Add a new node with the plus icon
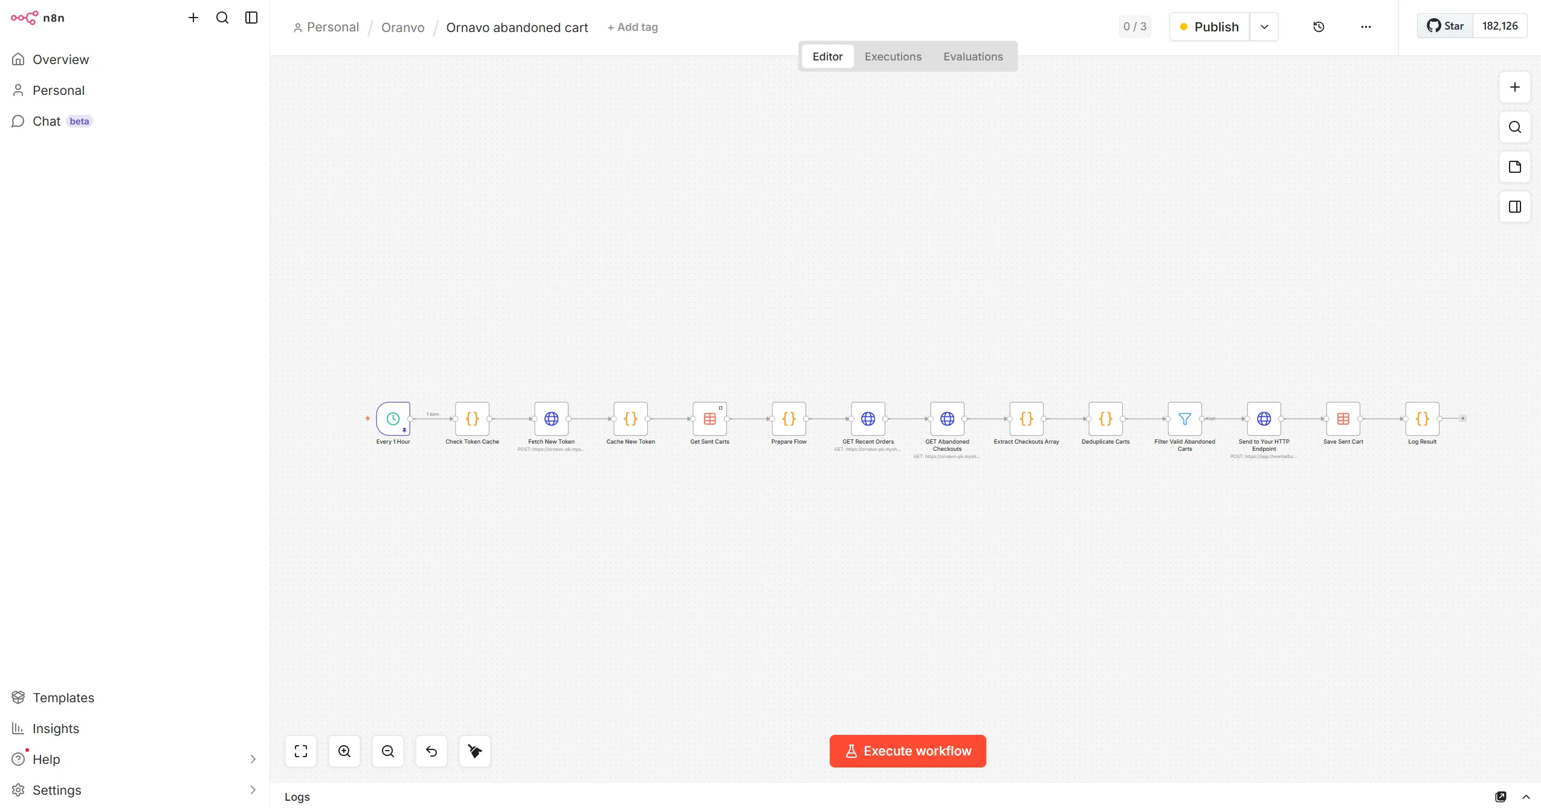Image resolution: width=1541 pixels, height=808 pixels. (x=1515, y=87)
